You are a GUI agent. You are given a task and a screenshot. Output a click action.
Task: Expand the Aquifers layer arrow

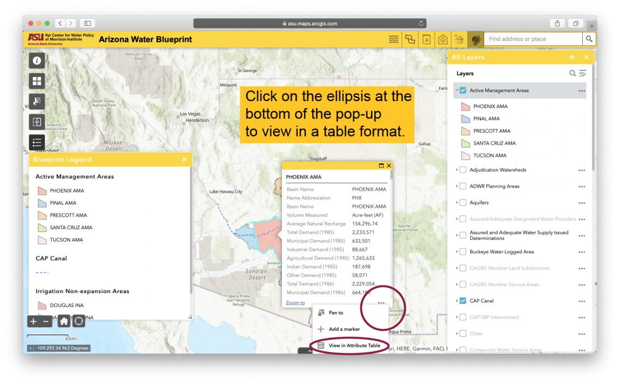(457, 203)
